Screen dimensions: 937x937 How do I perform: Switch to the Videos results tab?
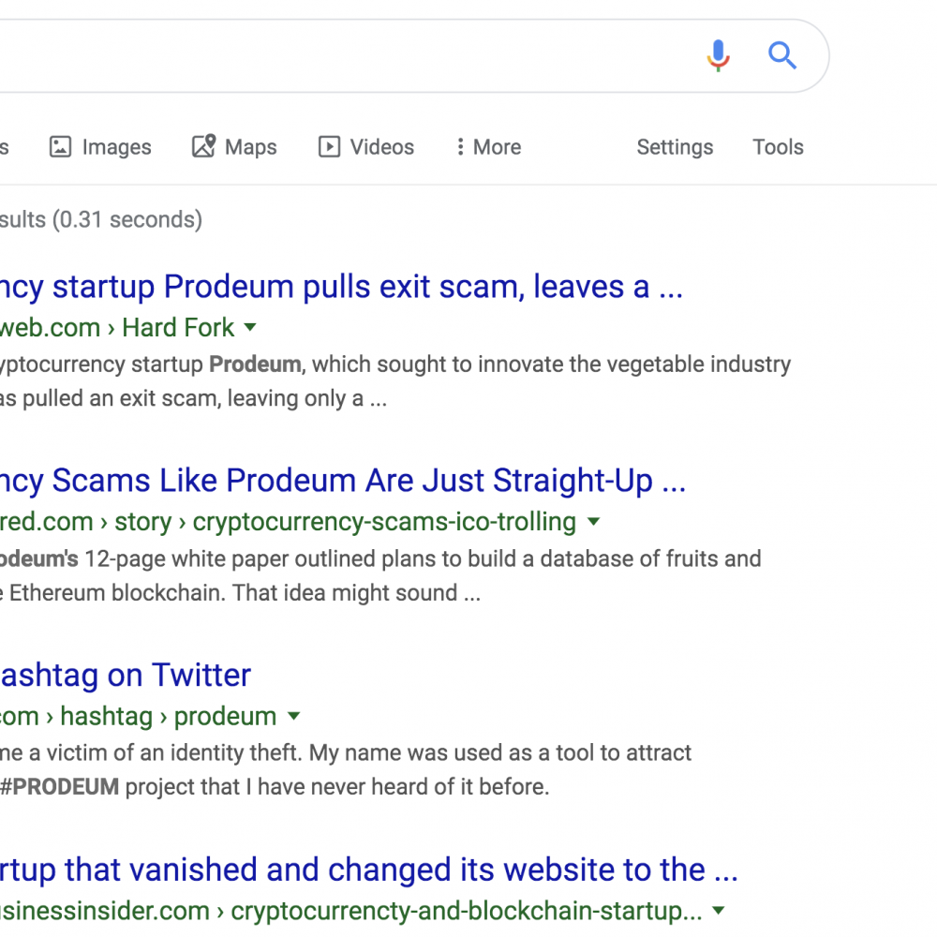click(x=365, y=146)
